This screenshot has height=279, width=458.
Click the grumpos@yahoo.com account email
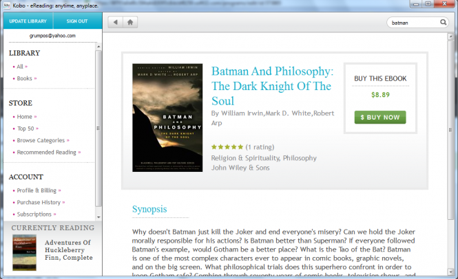click(52, 36)
